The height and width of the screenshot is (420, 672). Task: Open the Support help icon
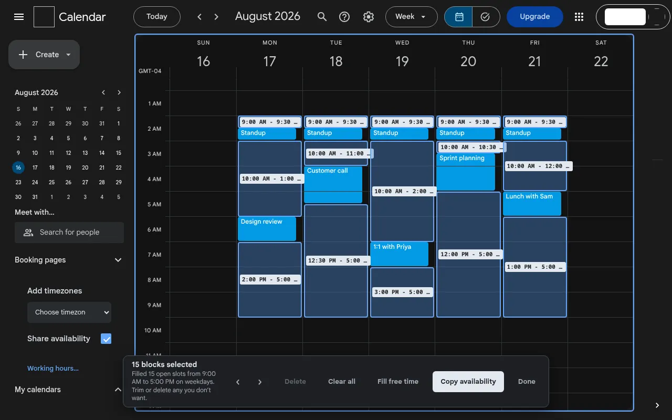pyautogui.click(x=344, y=17)
